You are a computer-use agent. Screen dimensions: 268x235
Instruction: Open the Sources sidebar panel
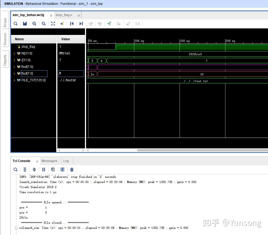(x=5, y=38)
